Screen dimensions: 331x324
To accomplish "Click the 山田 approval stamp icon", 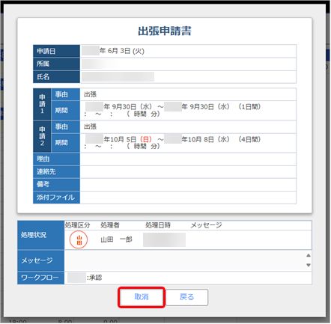I will [79, 240].
